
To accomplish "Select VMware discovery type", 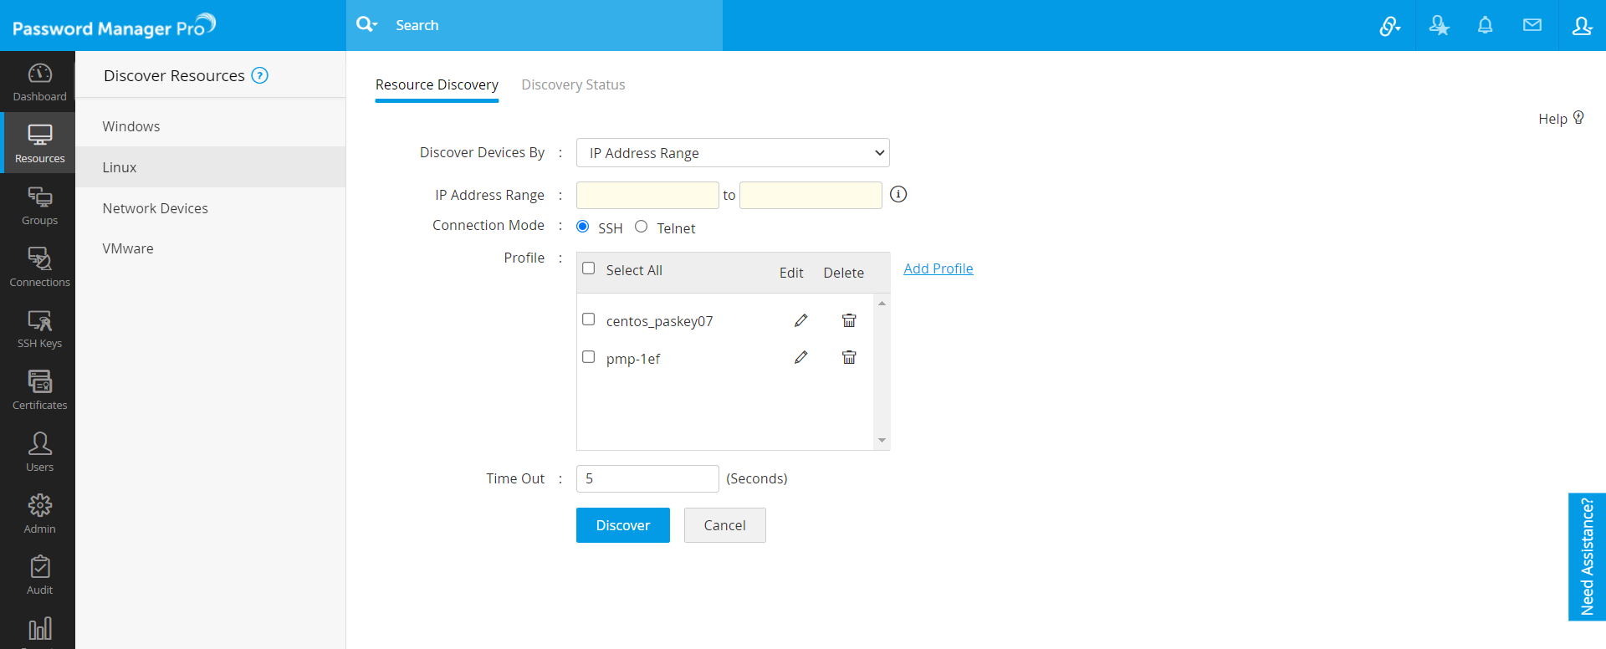I will [211, 248].
